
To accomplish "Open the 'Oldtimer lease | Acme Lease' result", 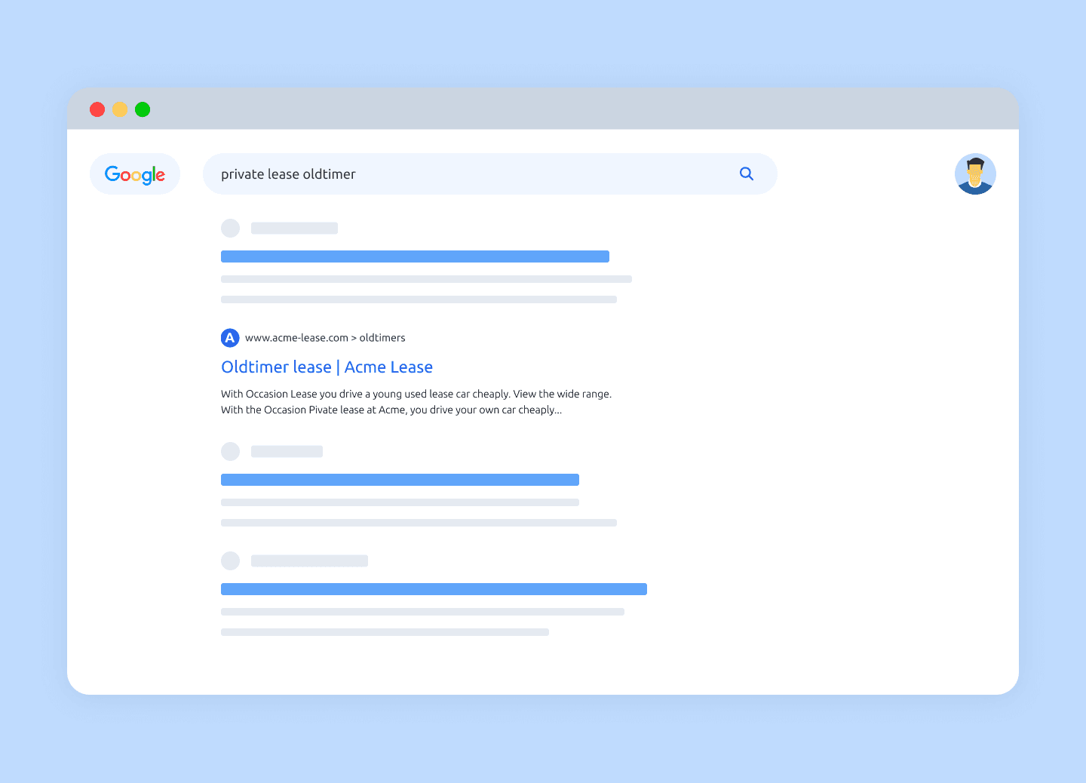I will click(x=327, y=367).
